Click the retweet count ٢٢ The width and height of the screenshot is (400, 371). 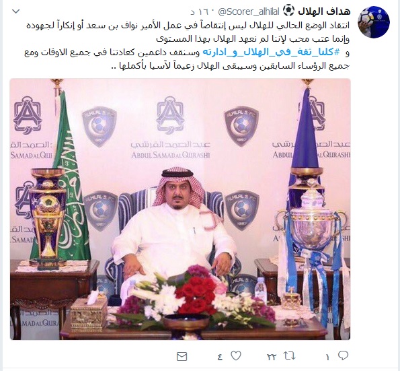point(272,357)
